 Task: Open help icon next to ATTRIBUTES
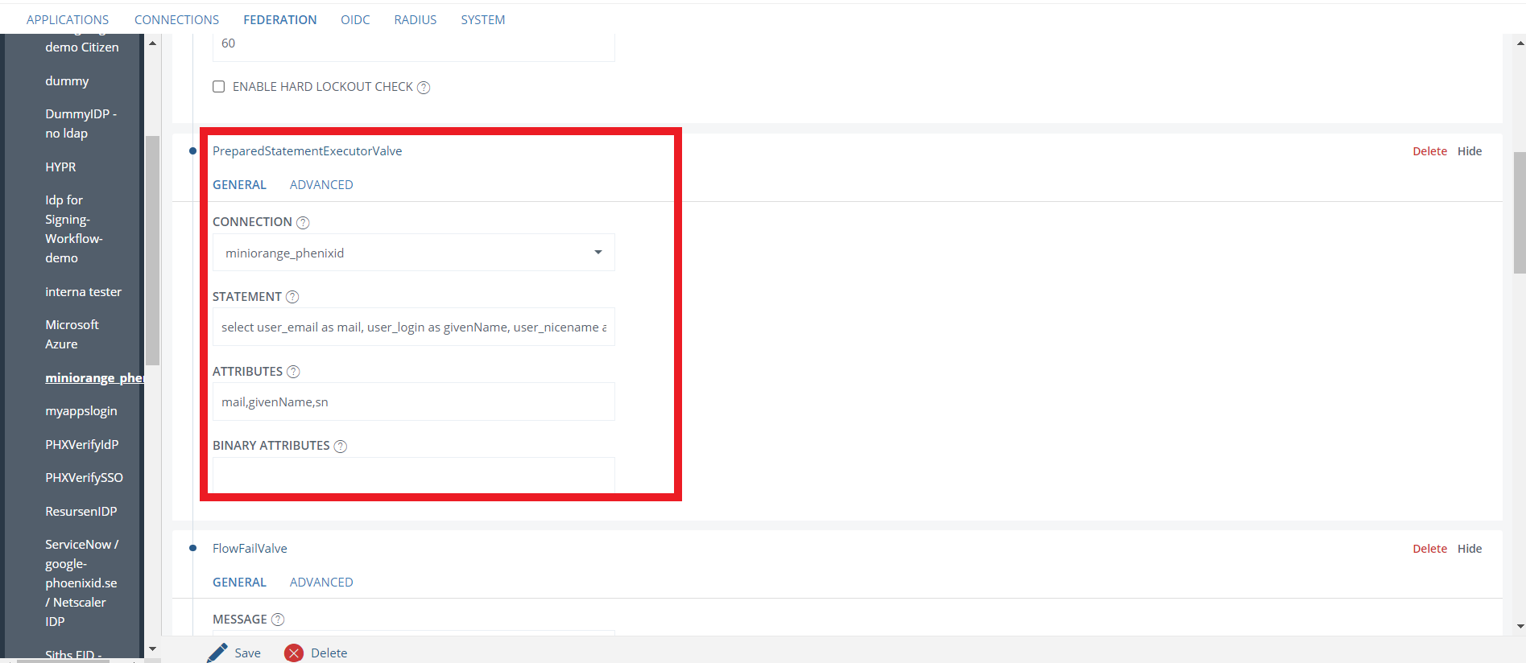tap(293, 372)
